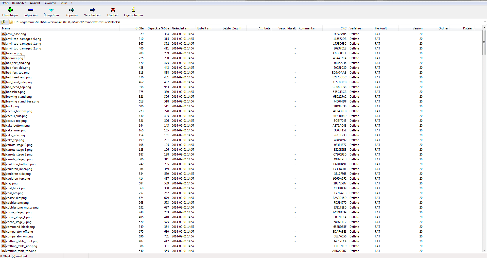Open the Ansicht menu
This screenshot has height=259, width=487.
pyautogui.click(x=35, y=3)
